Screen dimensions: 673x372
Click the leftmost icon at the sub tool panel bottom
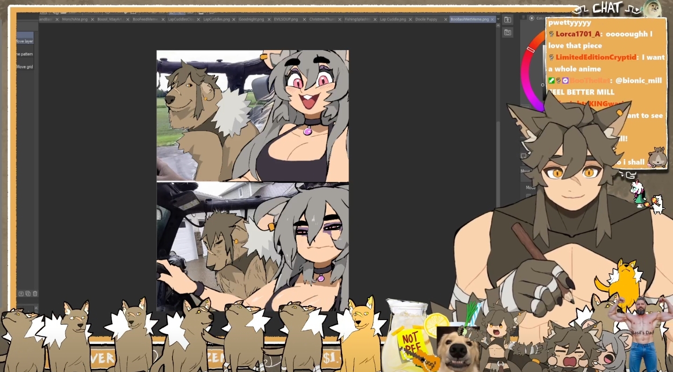click(21, 293)
